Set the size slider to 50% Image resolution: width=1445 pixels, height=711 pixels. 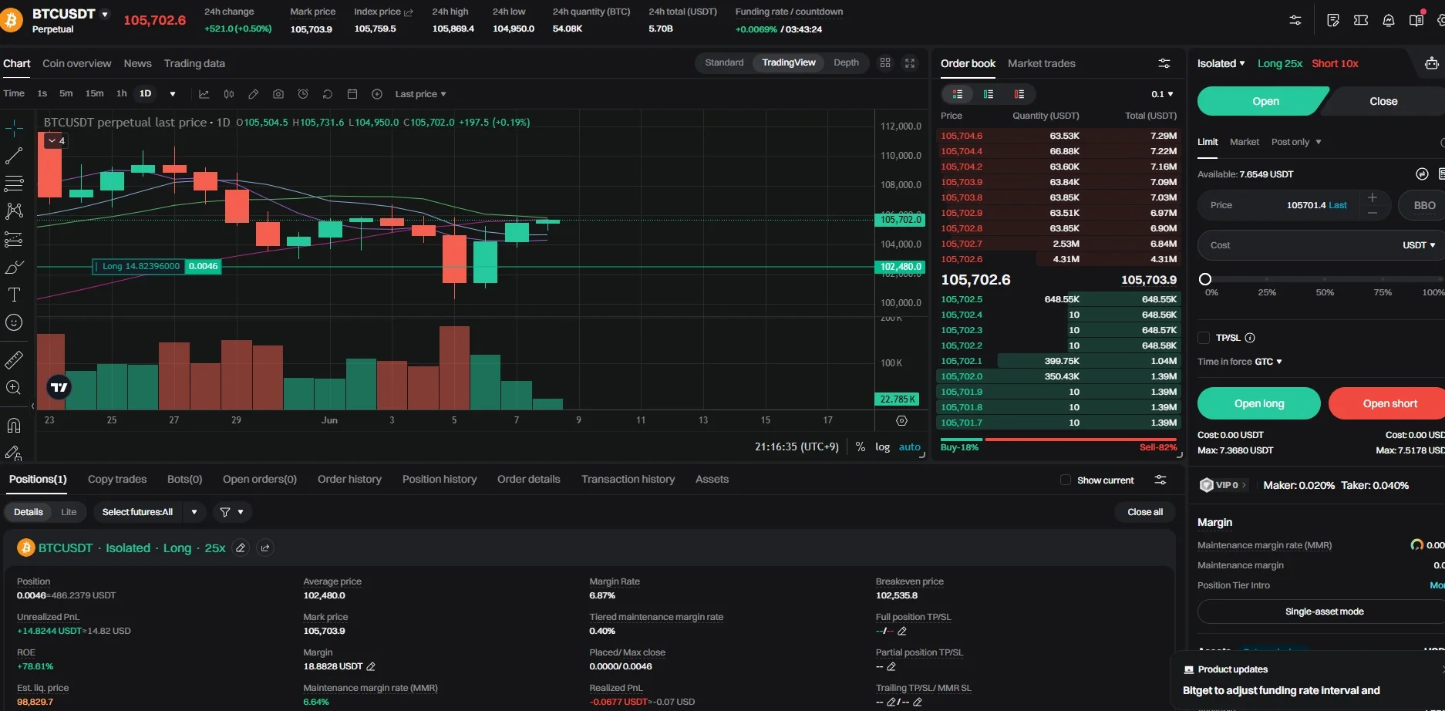[x=1325, y=279]
